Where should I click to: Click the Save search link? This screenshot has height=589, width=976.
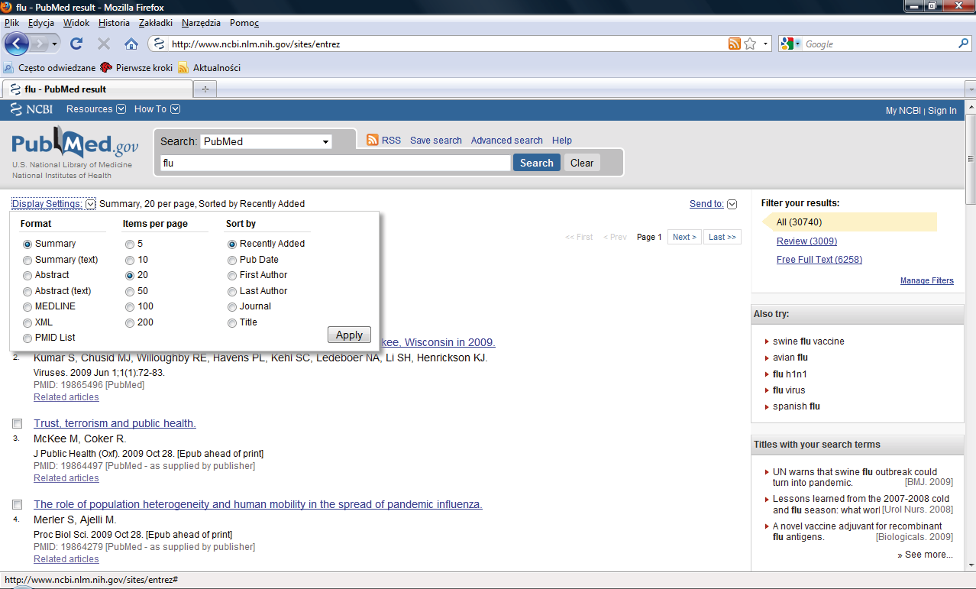[436, 141]
